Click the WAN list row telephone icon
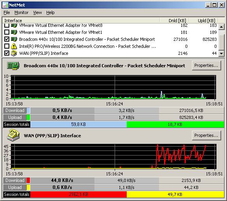This screenshot has height=201, width=227. pos(14,53)
